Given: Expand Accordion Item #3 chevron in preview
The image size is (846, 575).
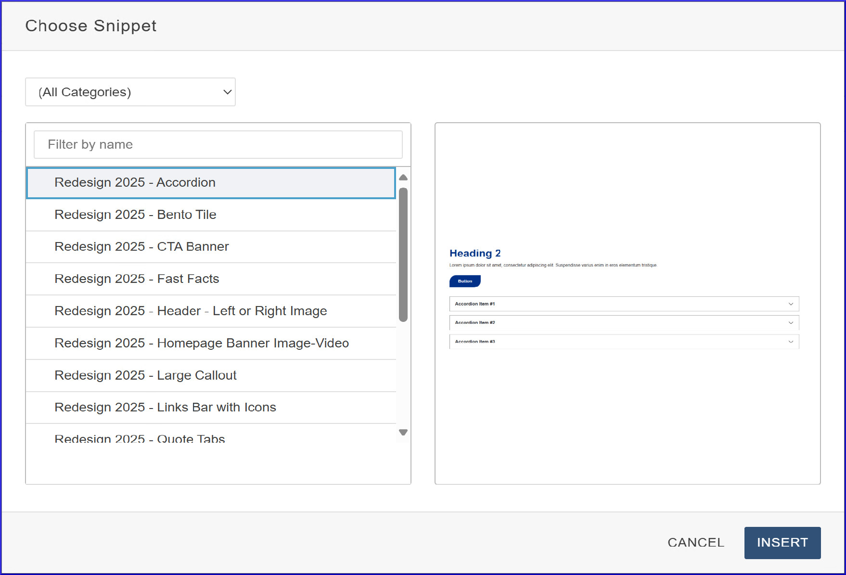Looking at the screenshot, I should pyautogui.click(x=790, y=342).
